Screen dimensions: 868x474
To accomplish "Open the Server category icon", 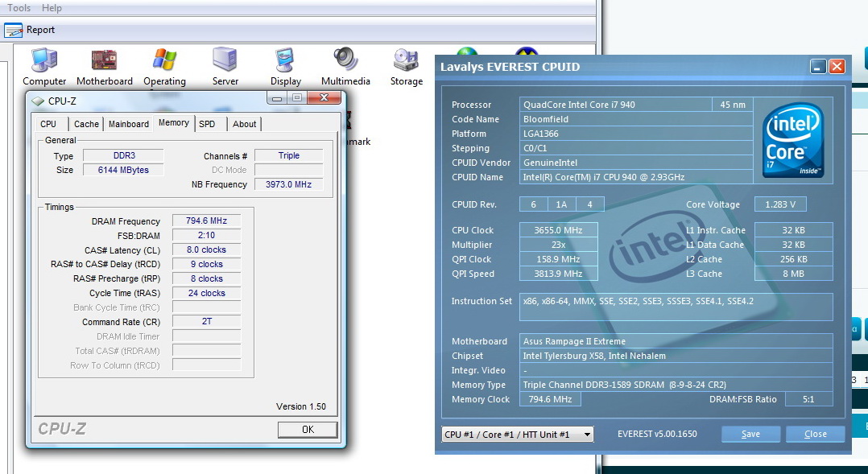I will (x=225, y=60).
